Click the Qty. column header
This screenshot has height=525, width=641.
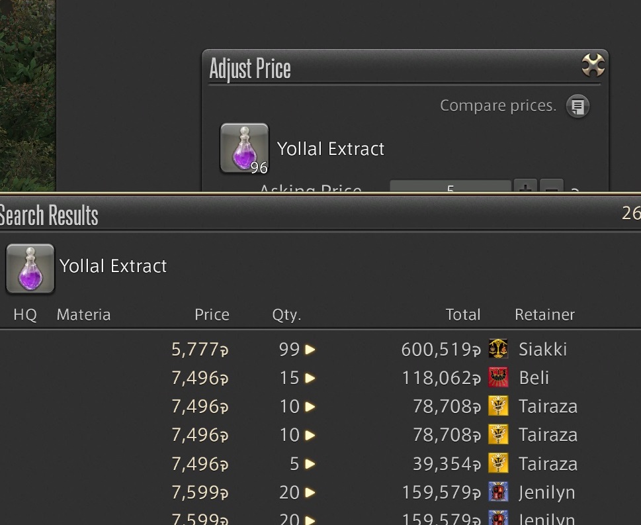286,314
